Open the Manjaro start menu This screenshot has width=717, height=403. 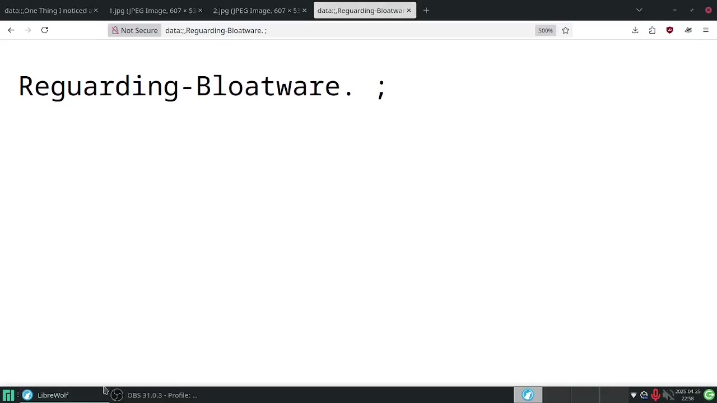[8, 395]
